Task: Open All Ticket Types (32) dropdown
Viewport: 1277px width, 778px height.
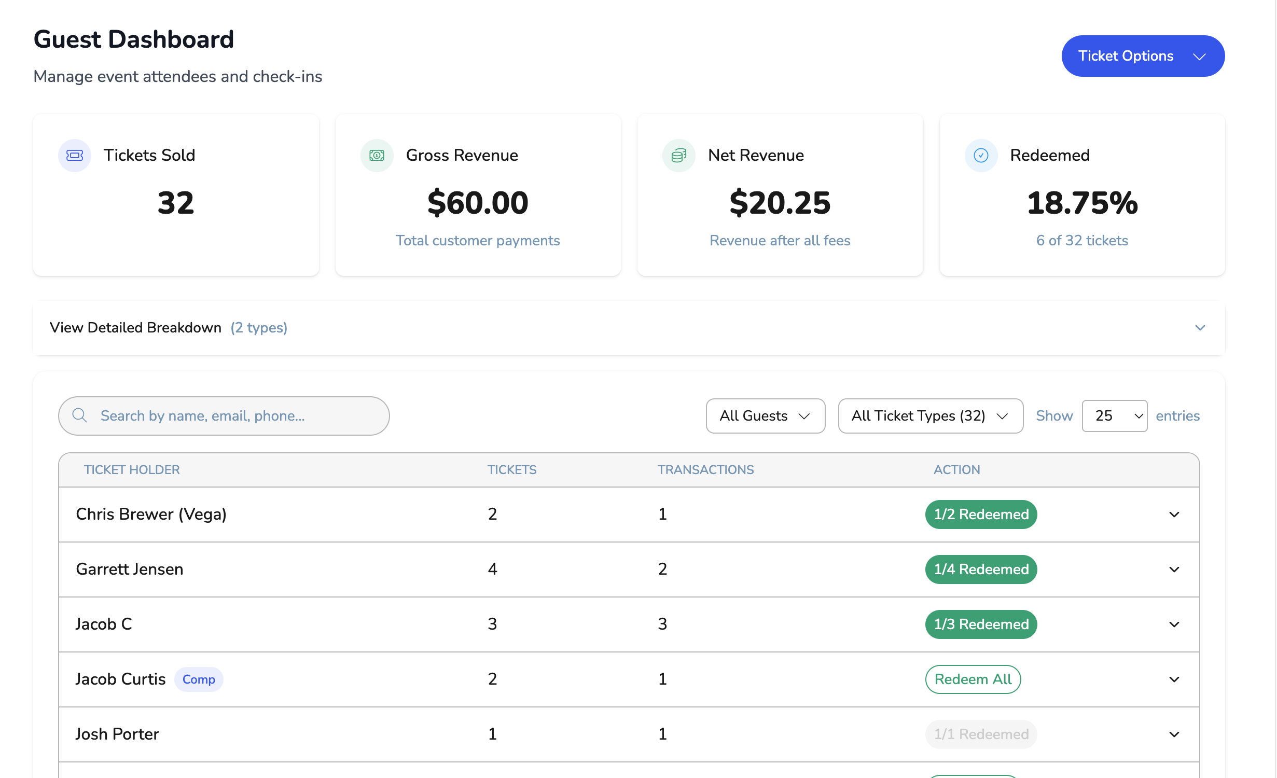Action: tap(930, 415)
